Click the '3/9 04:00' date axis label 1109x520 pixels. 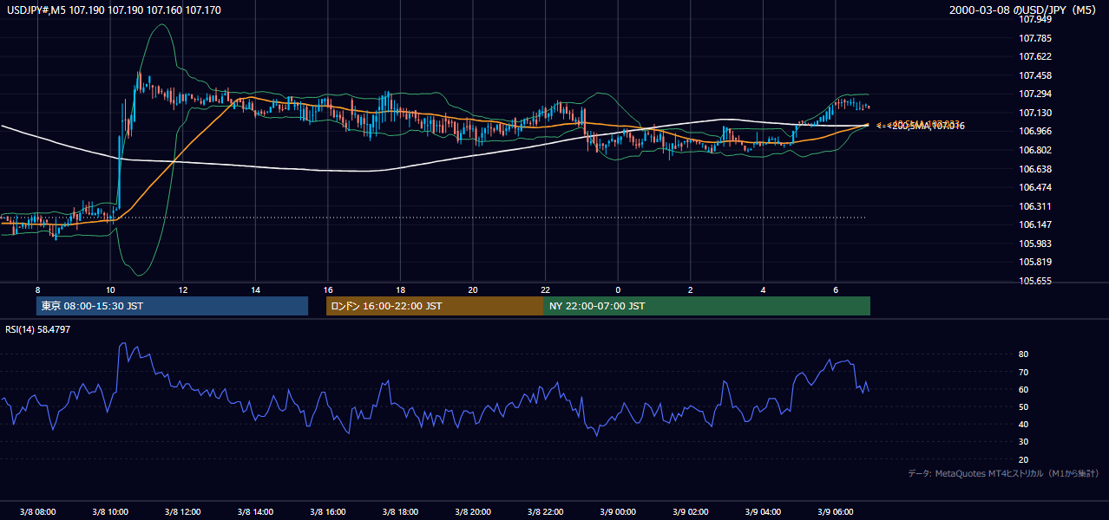pyautogui.click(x=763, y=511)
